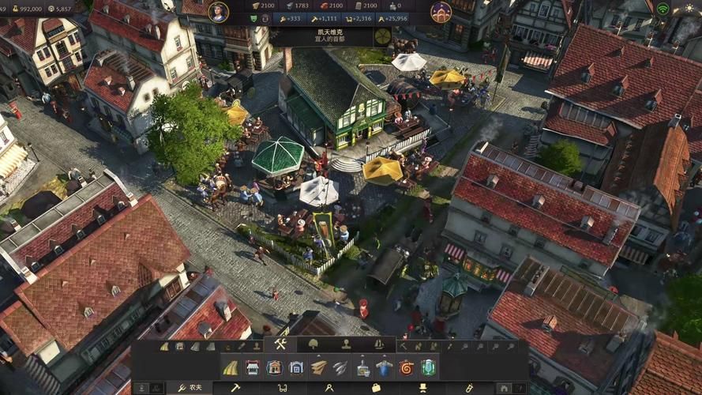This screenshot has height=395, width=702.
Task: Select the schnapps bottle production icon
Action: (x=362, y=368)
